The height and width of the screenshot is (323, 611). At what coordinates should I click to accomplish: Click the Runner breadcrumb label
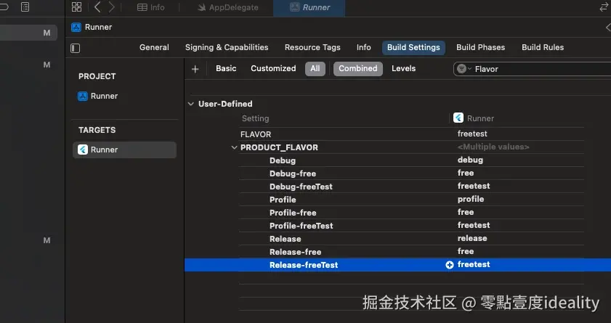tap(98, 28)
